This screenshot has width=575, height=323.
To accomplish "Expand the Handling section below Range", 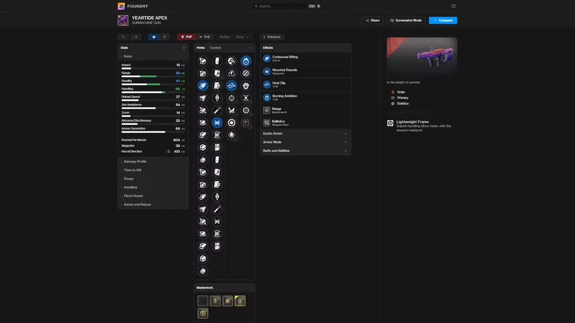I will [153, 187].
